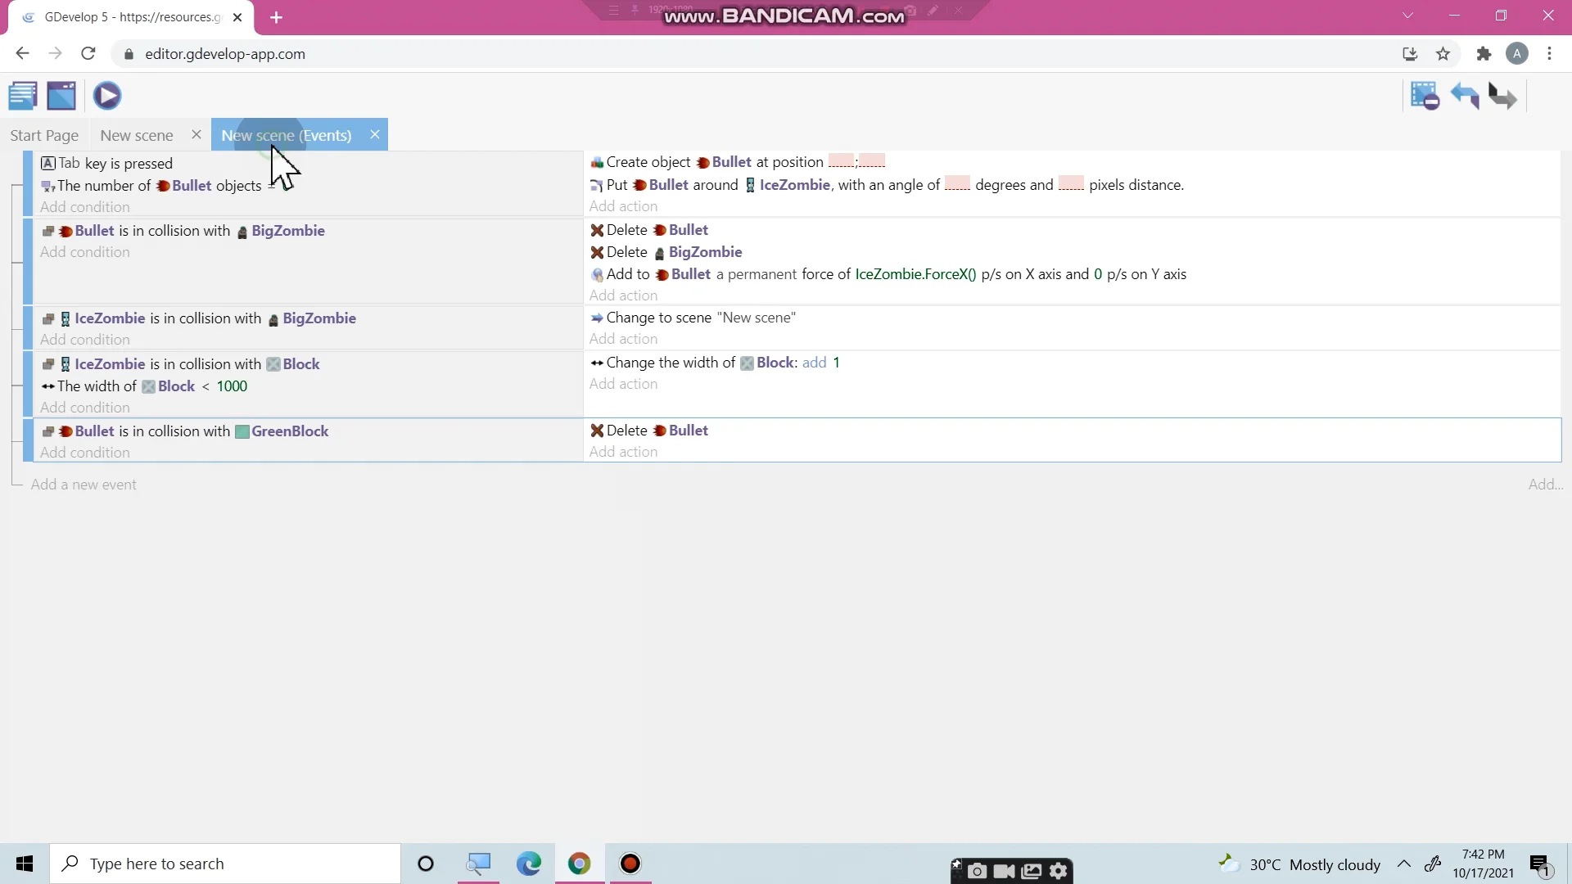Select the New scene (Events) tab
Screen dimensions: 1572x884
click(x=286, y=135)
